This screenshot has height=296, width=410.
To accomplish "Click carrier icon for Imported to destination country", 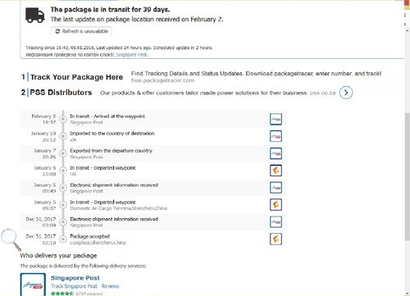I will coord(276,136).
